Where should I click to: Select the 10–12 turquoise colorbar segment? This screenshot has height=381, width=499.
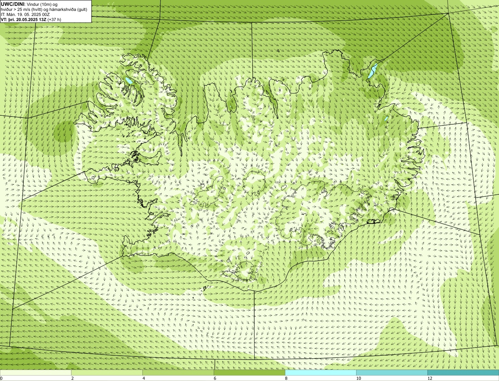click(392, 373)
